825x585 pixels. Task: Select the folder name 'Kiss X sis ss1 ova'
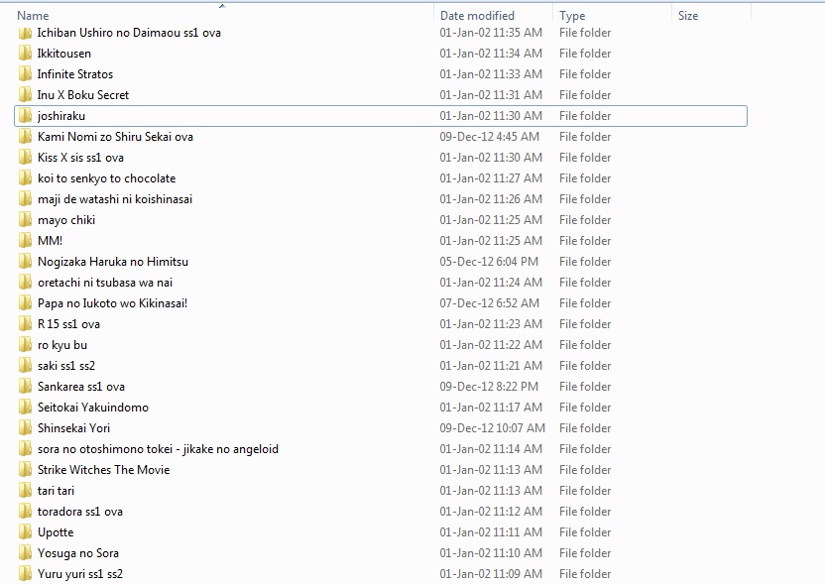click(80, 158)
